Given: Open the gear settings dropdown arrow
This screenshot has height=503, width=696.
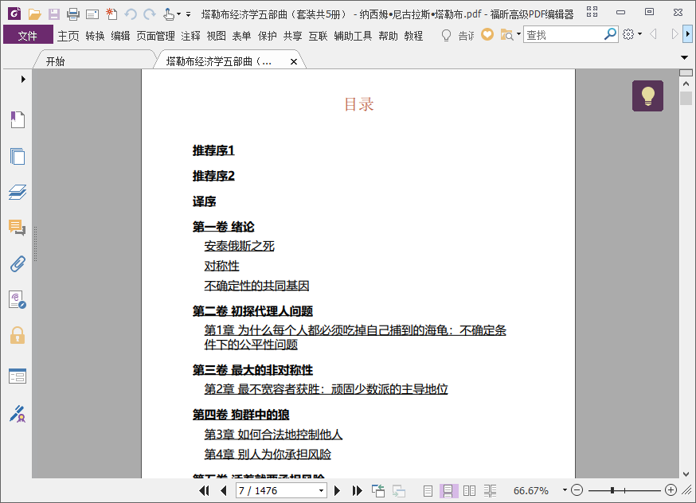Looking at the screenshot, I should coord(639,34).
